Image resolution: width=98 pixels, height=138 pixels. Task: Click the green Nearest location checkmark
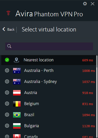click(x=7, y=60)
